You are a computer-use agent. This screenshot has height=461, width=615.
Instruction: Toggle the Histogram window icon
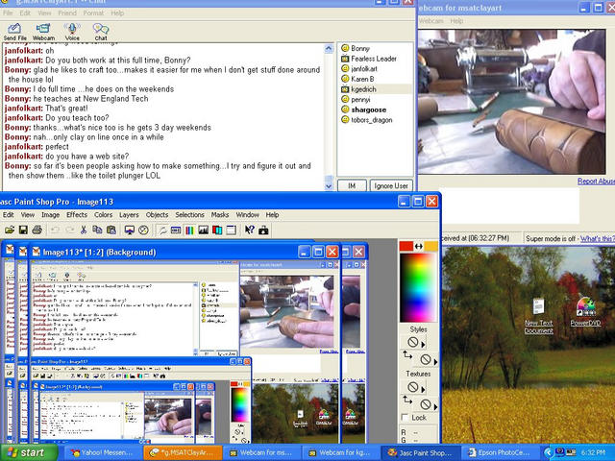tap(203, 230)
